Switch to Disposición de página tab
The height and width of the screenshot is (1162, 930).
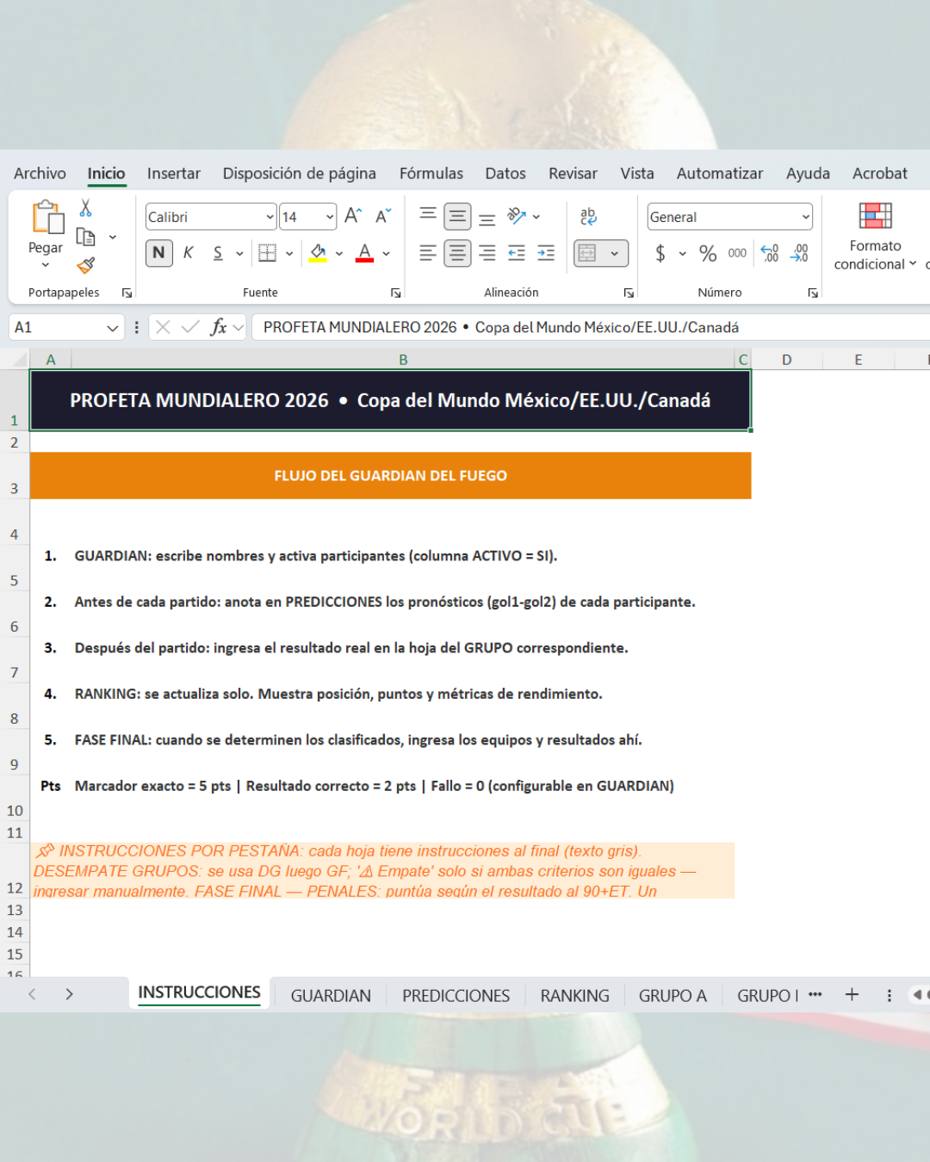(x=300, y=173)
